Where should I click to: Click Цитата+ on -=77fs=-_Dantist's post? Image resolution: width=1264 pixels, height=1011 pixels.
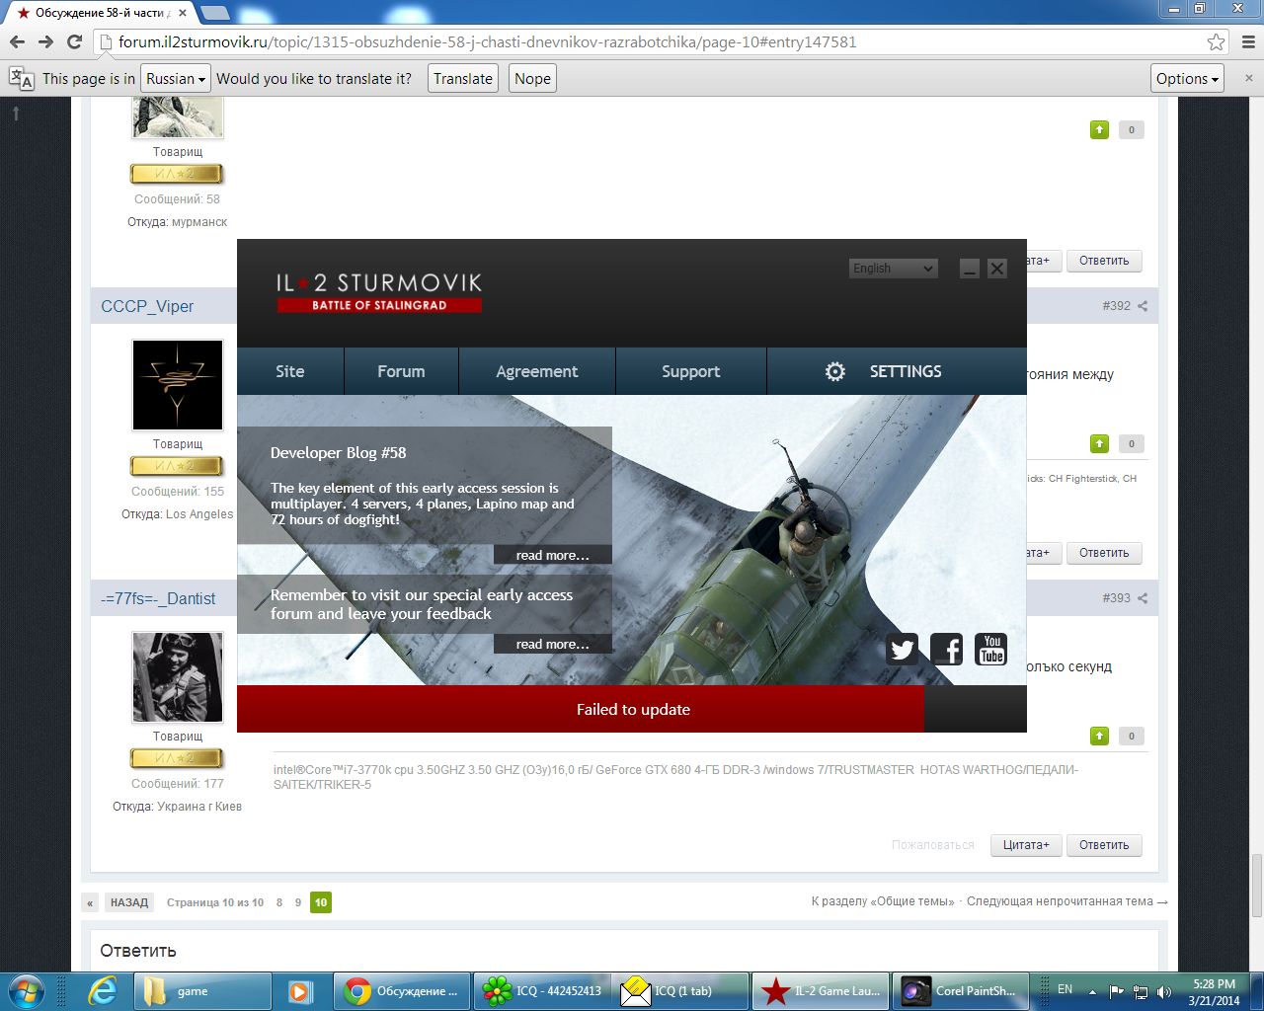click(1026, 845)
